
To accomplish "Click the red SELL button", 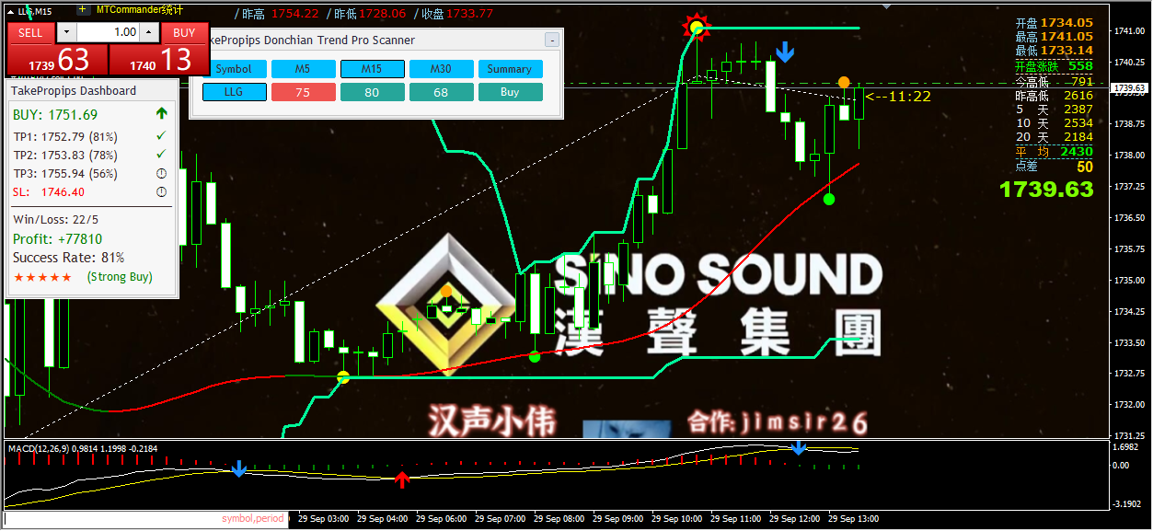I will [30, 32].
